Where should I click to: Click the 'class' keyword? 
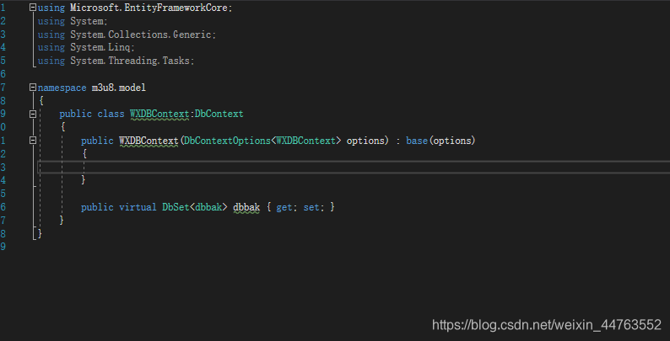(x=111, y=115)
